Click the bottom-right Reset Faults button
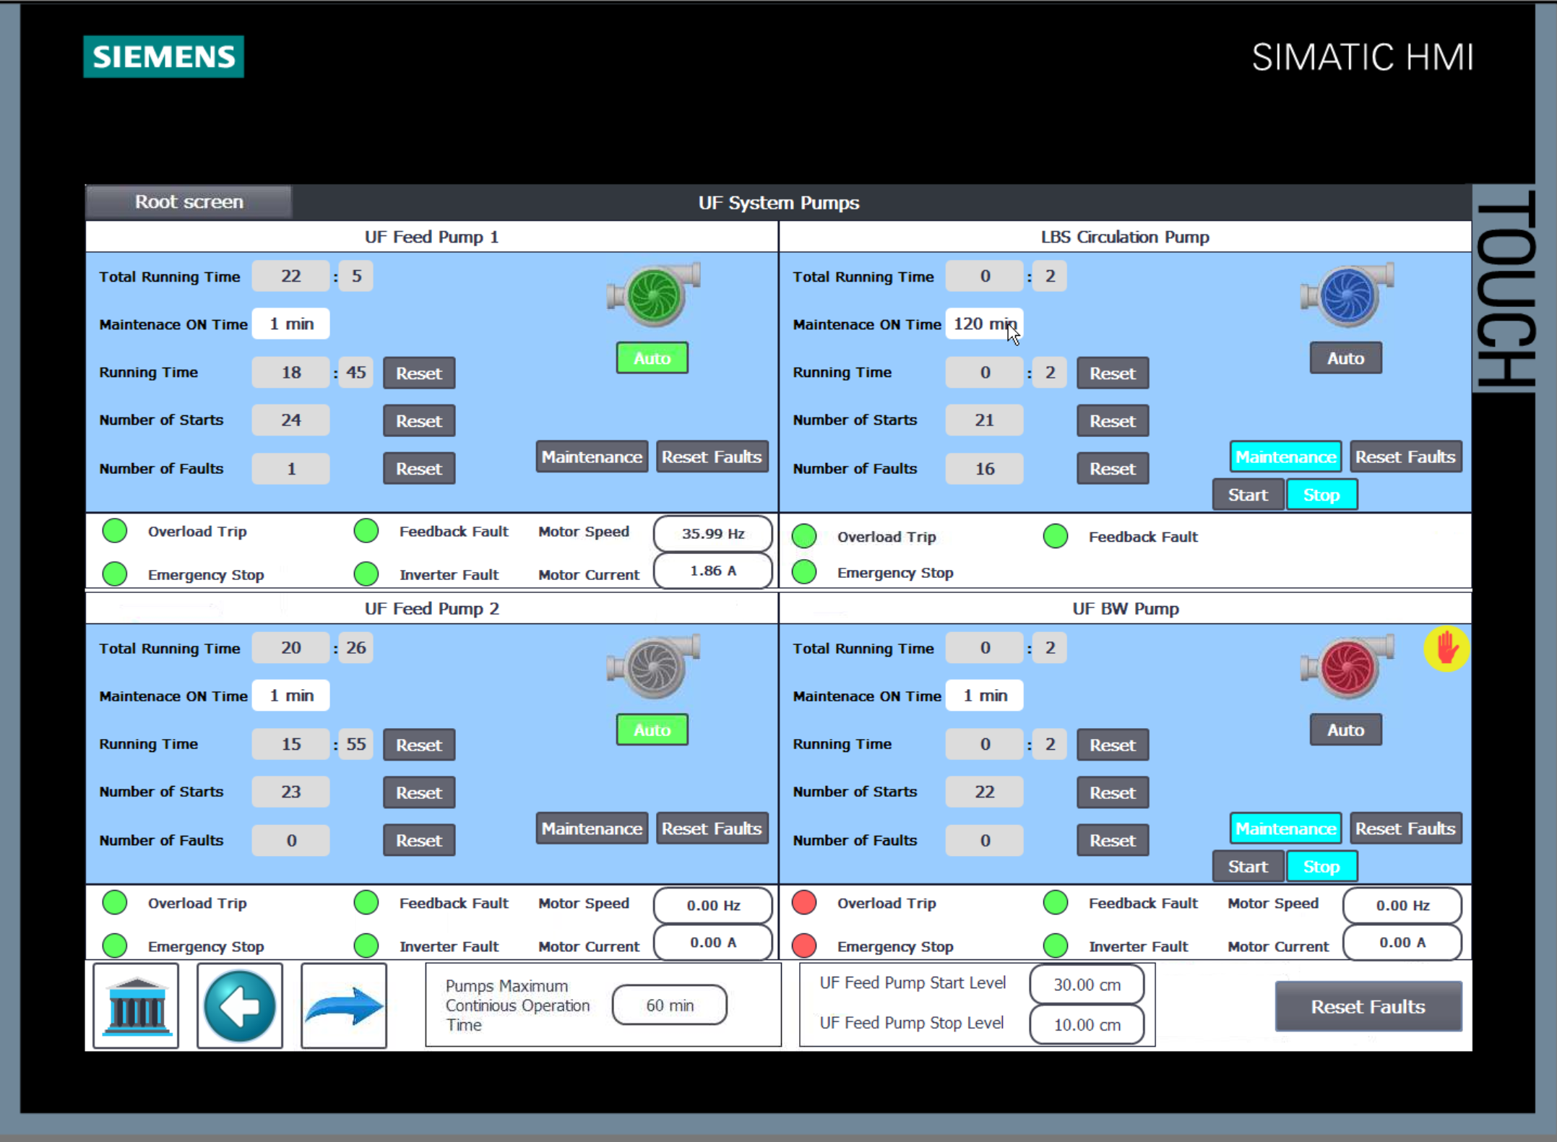The height and width of the screenshot is (1142, 1557). click(1368, 1006)
